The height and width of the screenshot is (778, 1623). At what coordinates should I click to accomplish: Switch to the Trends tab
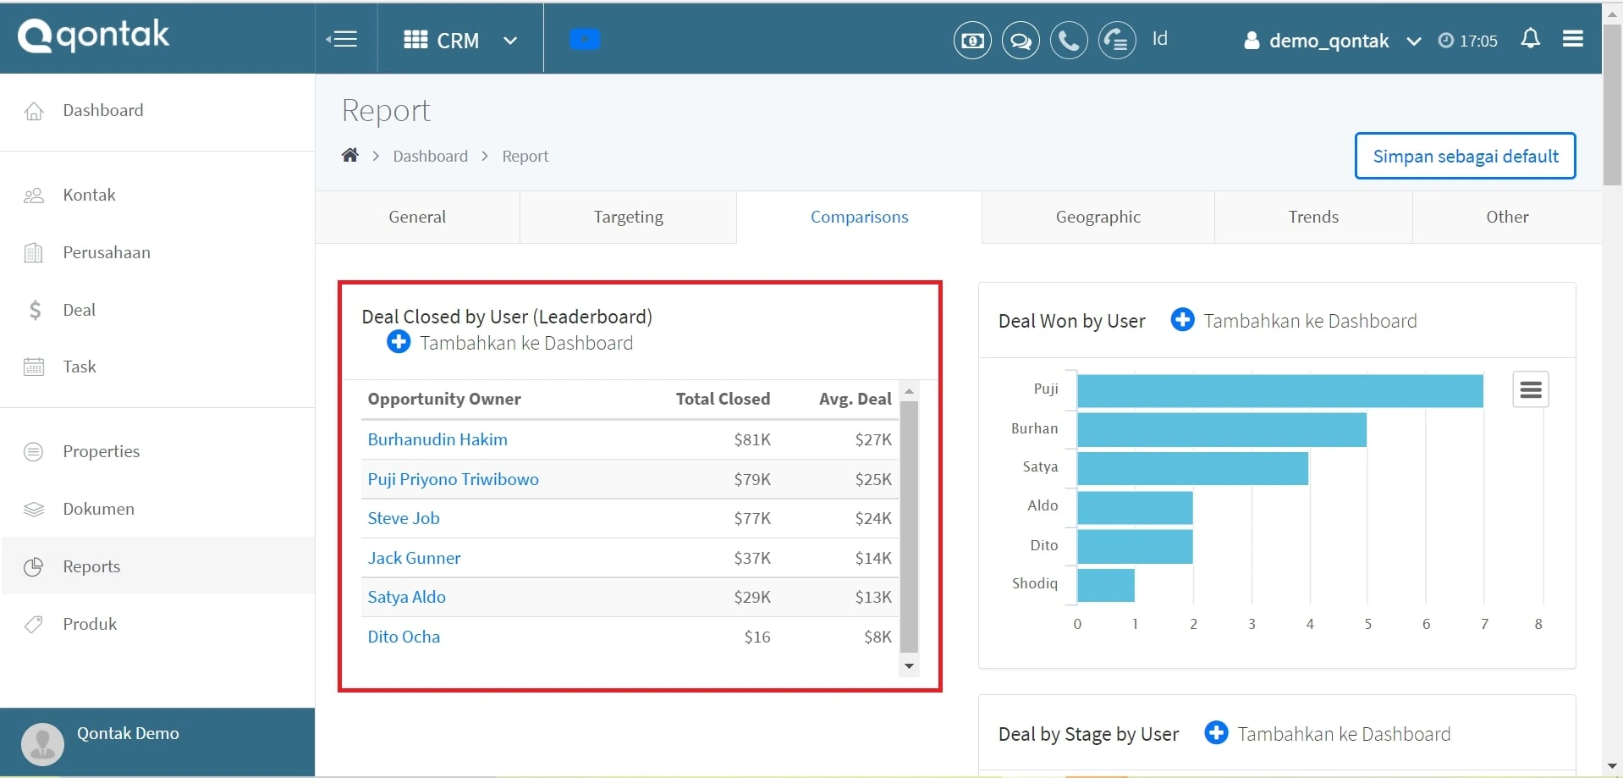click(1313, 217)
